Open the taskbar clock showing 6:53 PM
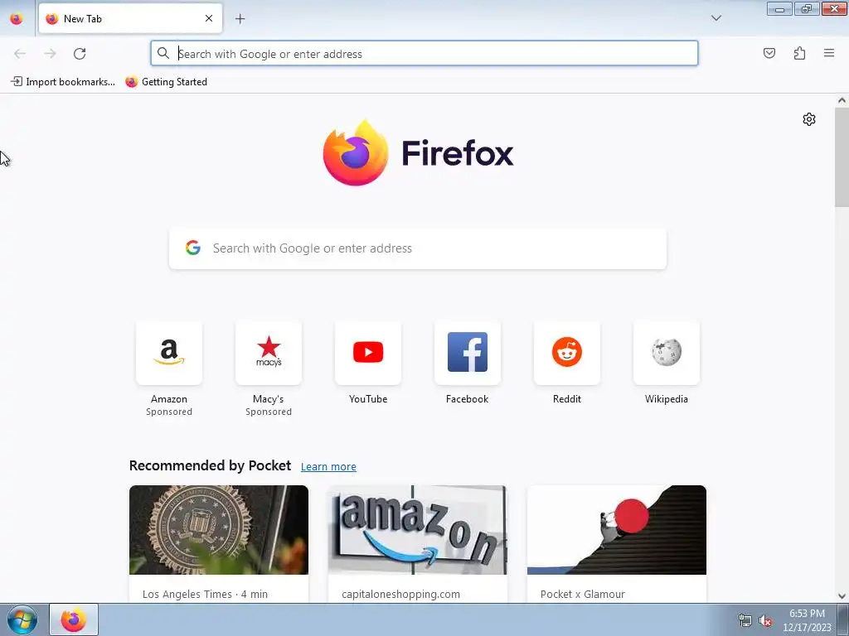This screenshot has width=849, height=636. tap(807, 620)
